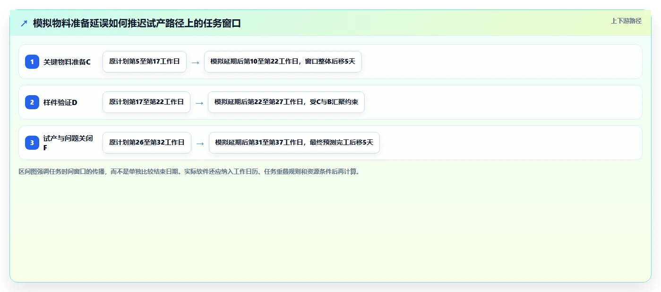Click the step 1 number badge
The width and height of the screenshot is (661, 292).
[x=32, y=62]
